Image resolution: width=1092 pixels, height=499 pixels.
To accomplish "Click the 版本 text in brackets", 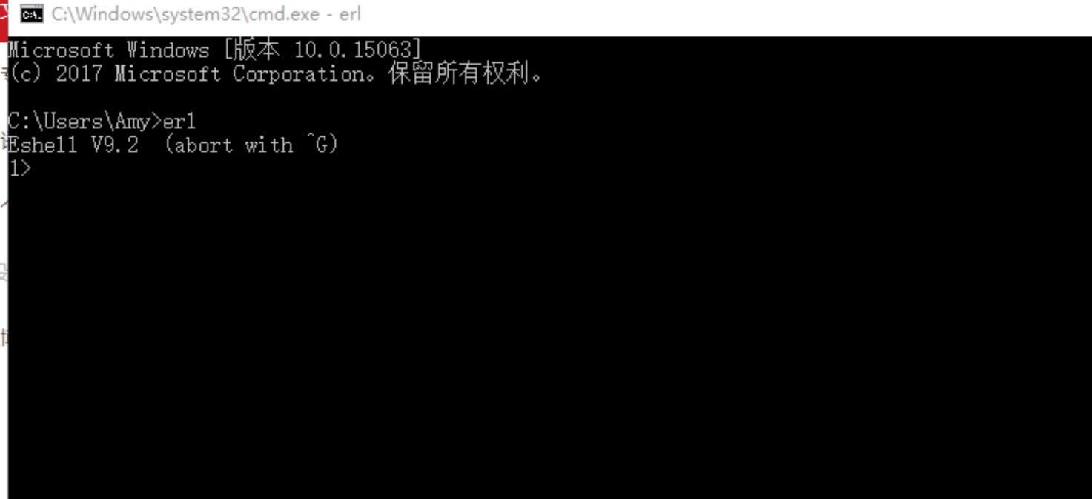I will (257, 50).
